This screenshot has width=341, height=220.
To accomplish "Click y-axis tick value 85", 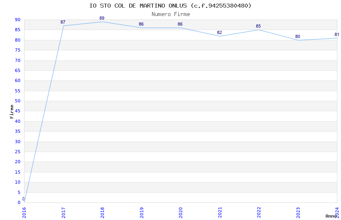I will [18, 30].
